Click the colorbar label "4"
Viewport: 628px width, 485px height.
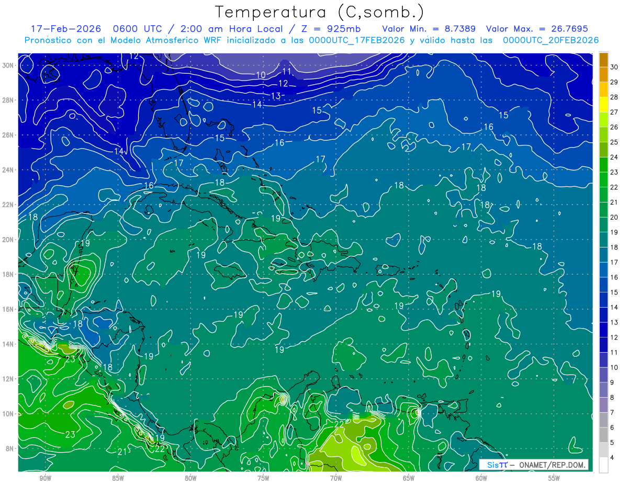point(613,458)
